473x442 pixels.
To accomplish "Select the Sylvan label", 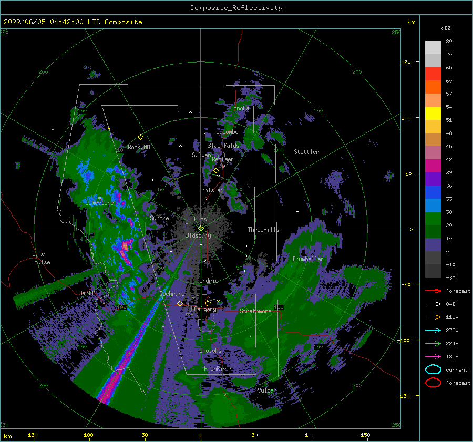I will click(201, 155).
